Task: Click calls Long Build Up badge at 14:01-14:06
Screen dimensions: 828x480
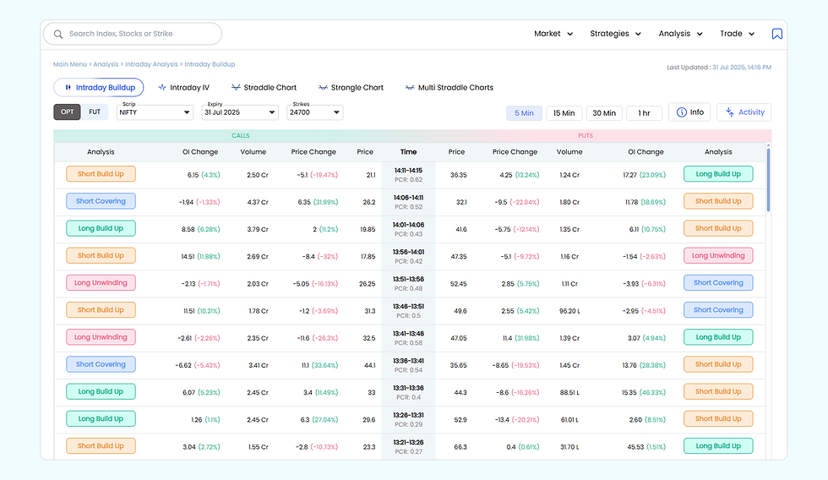Action: click(101, 228)
